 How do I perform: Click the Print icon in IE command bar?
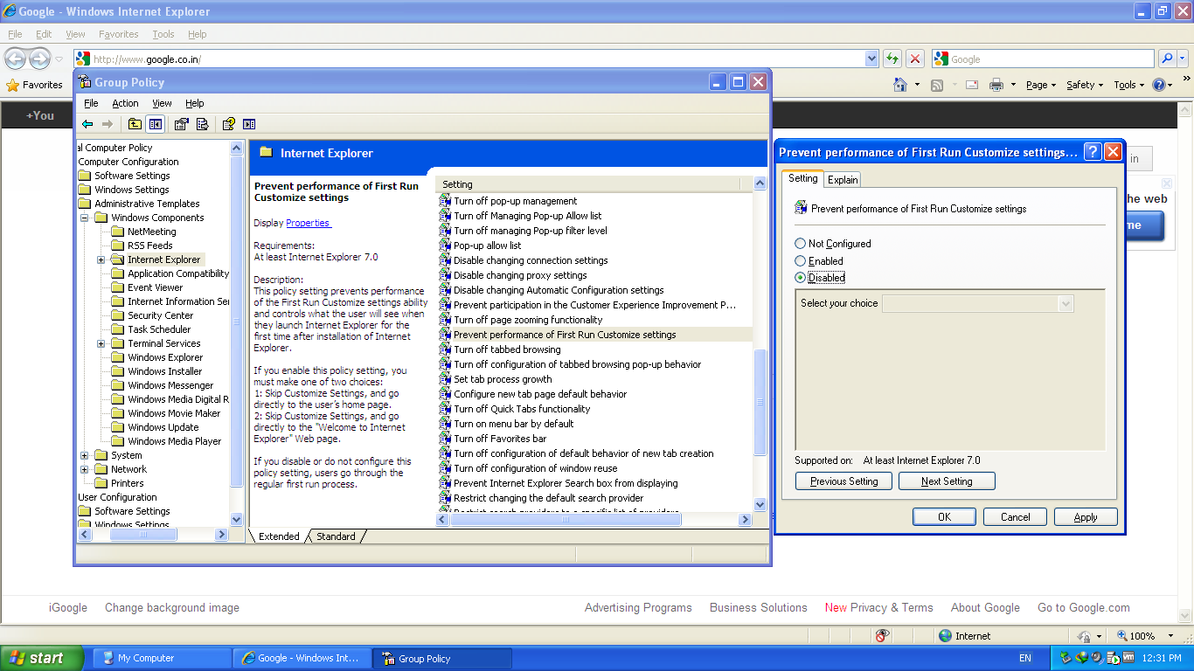tap(996, 85)
